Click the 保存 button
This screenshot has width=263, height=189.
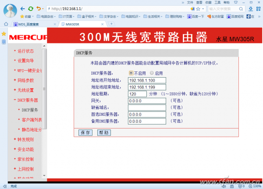click(85, 132)
